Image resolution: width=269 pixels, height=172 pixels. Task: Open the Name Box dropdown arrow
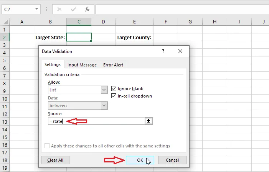coord(36,9)
